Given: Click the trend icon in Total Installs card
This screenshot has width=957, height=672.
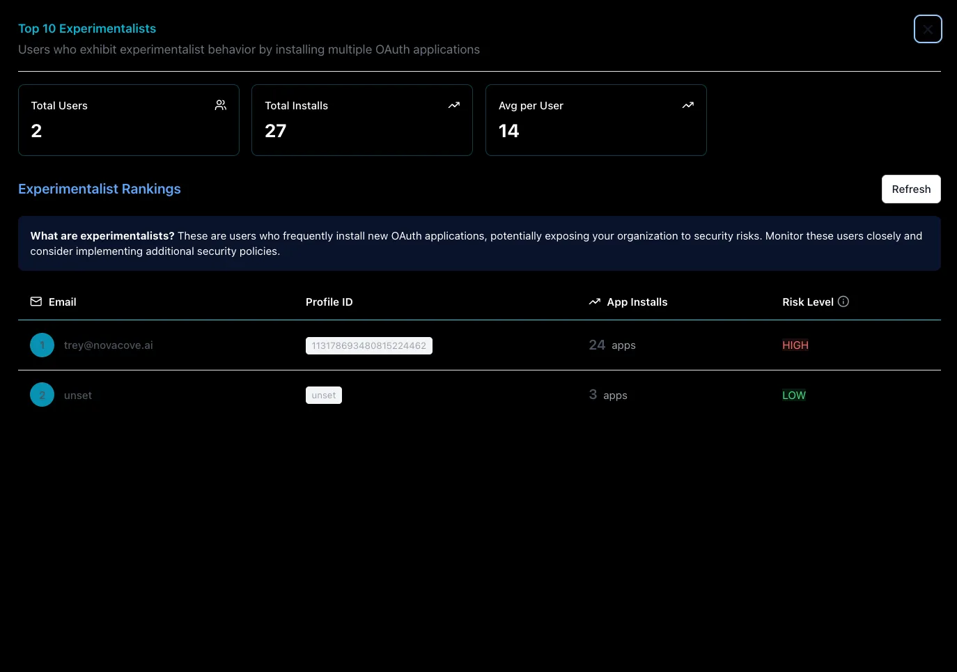Looking at the screenshot, I should coord(454,105).
